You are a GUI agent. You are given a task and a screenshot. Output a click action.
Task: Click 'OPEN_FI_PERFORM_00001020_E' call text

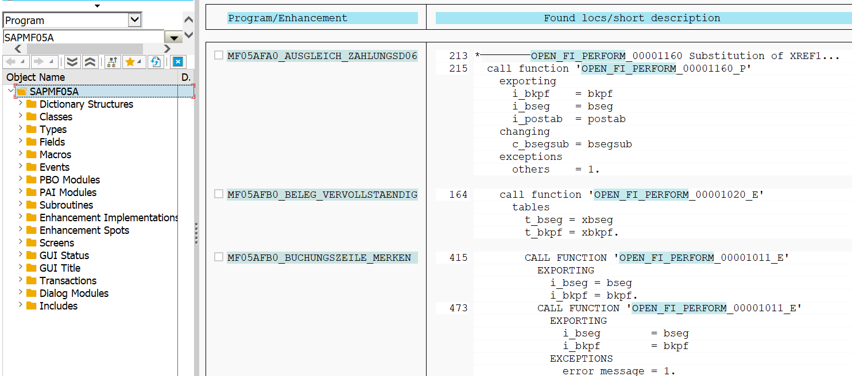point(676,194)
